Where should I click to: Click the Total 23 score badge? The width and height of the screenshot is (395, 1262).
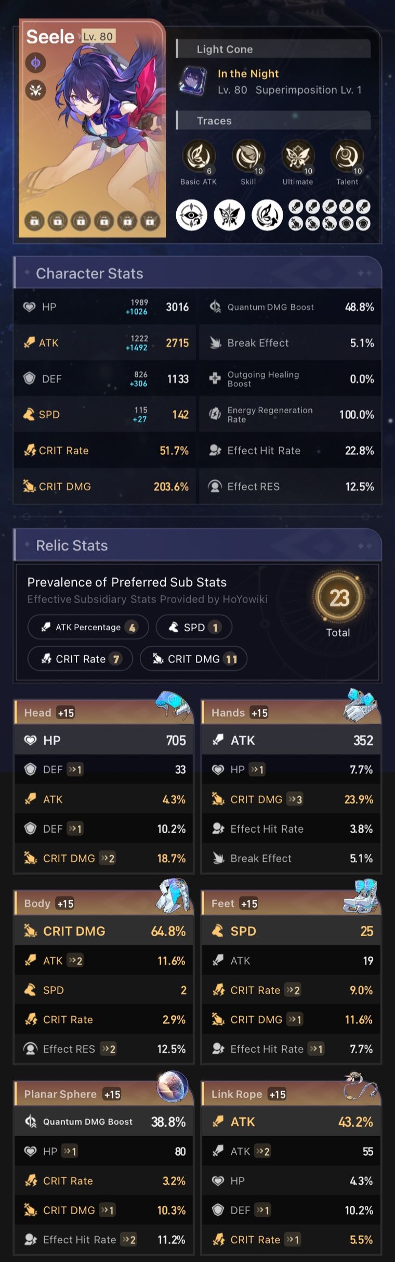tap(338, 598)
